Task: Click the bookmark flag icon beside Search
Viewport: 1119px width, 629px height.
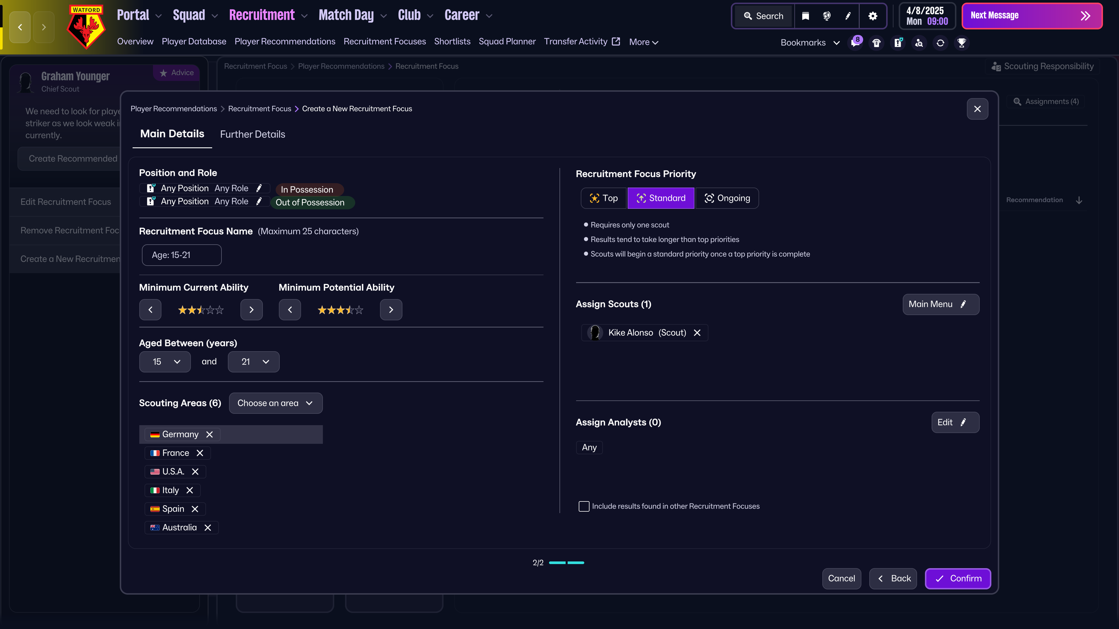Action: tap(805, 16)
